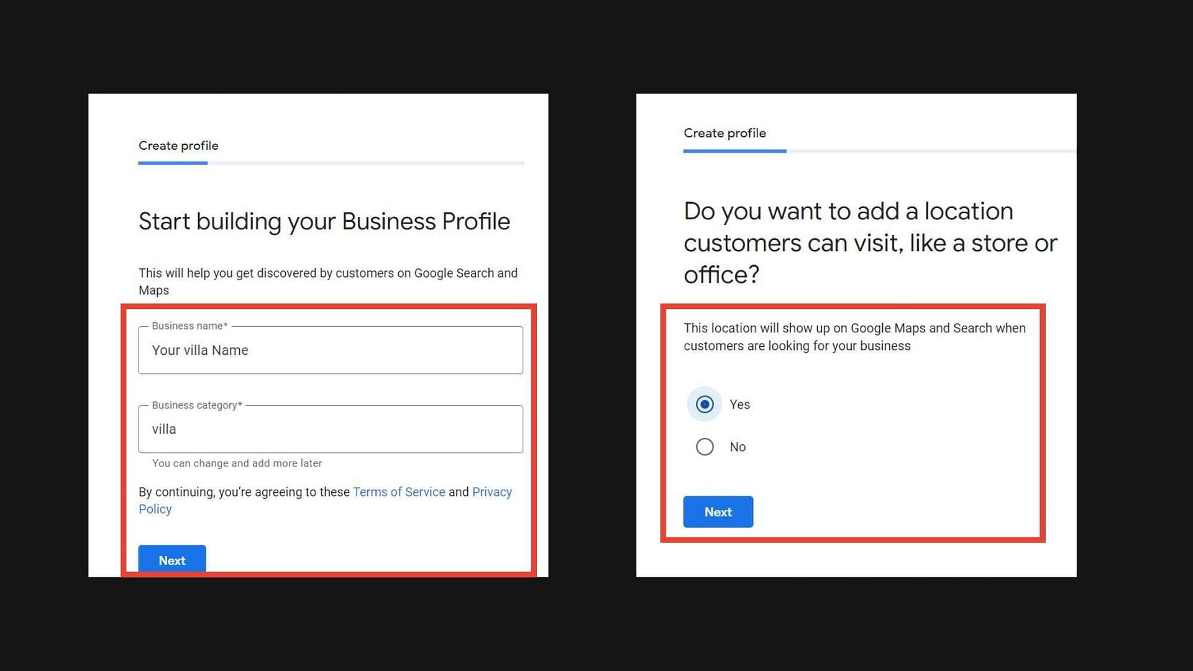Click the 'Start building your Business Profile' heading
Viewport: 1193px width, 671px height.
pyautogui.click(x=324, y=221)
